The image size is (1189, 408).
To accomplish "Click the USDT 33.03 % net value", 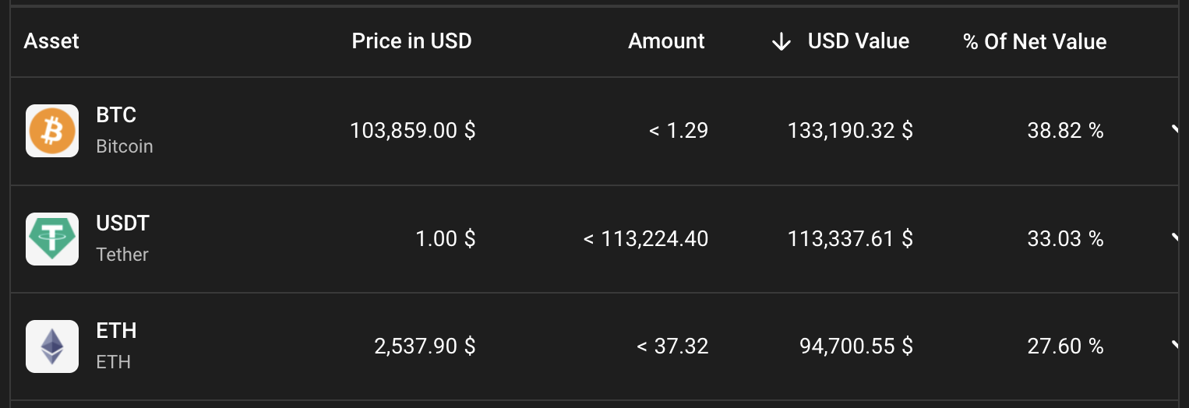I will (1065, 239).
